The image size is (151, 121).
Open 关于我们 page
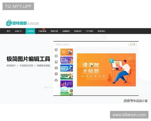click(x=90, y=31)
